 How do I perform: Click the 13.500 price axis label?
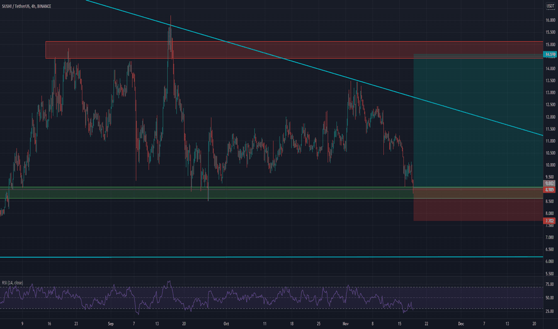(550, 81)
